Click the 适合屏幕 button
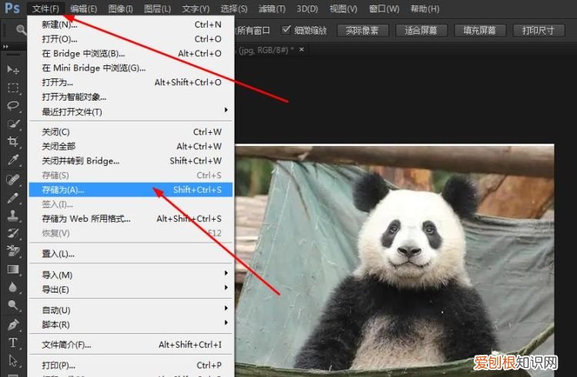 422,31
